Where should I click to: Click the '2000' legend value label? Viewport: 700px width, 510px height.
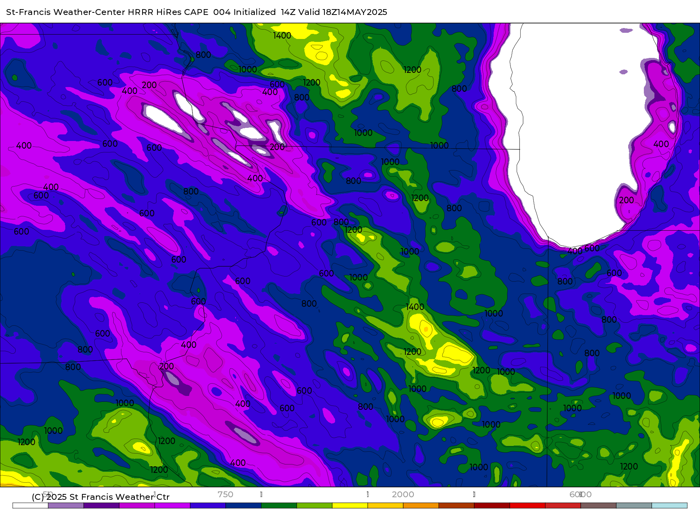(403, 494)
